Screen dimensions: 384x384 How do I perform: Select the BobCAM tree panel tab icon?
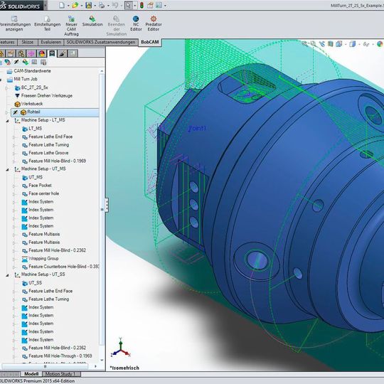52,53
